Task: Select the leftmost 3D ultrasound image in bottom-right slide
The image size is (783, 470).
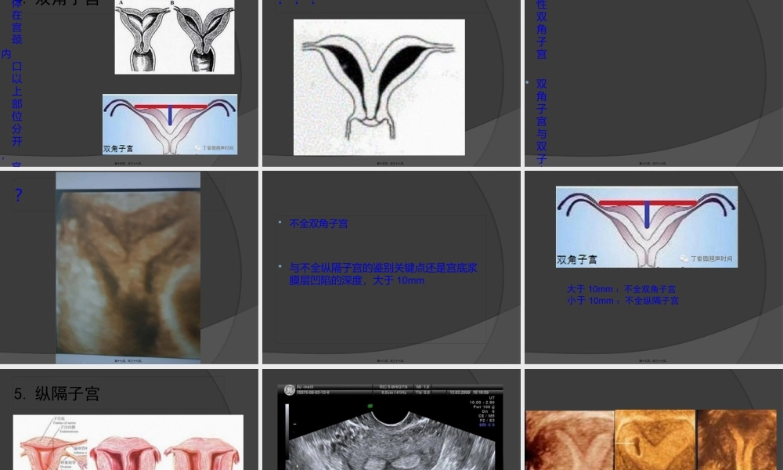Action: [568, 440]
